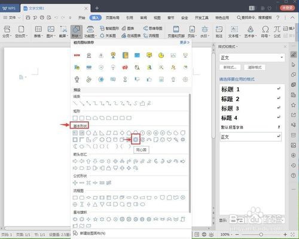
Task: Apply the 标题 1 style
Action: tap(251, 89)
